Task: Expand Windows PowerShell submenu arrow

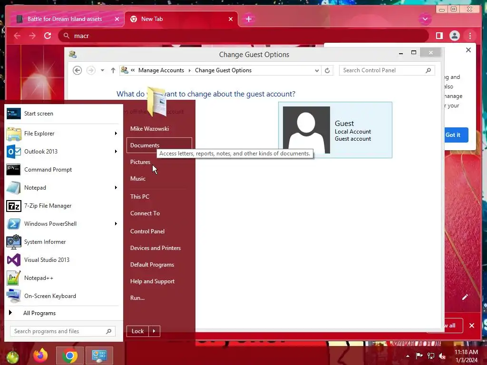Action: (x=116, y=224)
